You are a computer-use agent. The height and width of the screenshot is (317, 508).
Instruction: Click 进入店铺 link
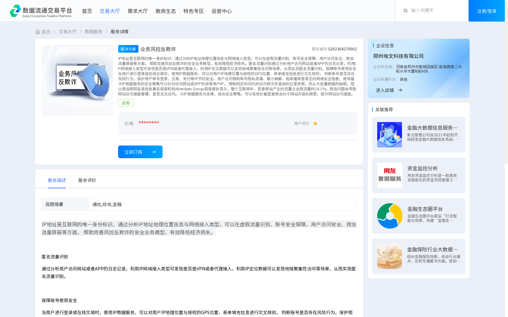(x=385, y=90)
